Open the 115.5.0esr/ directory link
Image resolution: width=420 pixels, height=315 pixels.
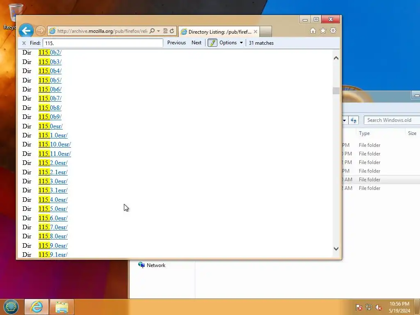tap(53, 209)
